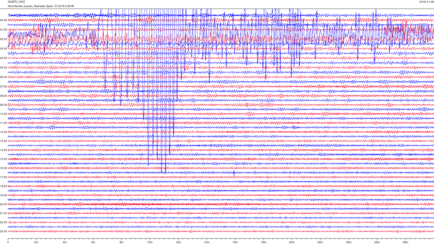The width and height of the screenshot is (434, 244).
Task: Select the 11:30 time label
Action: [4, 123]
